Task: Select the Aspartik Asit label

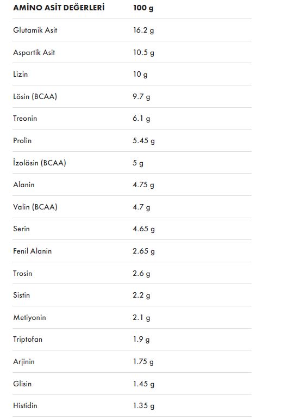Action: click(34, 52)
